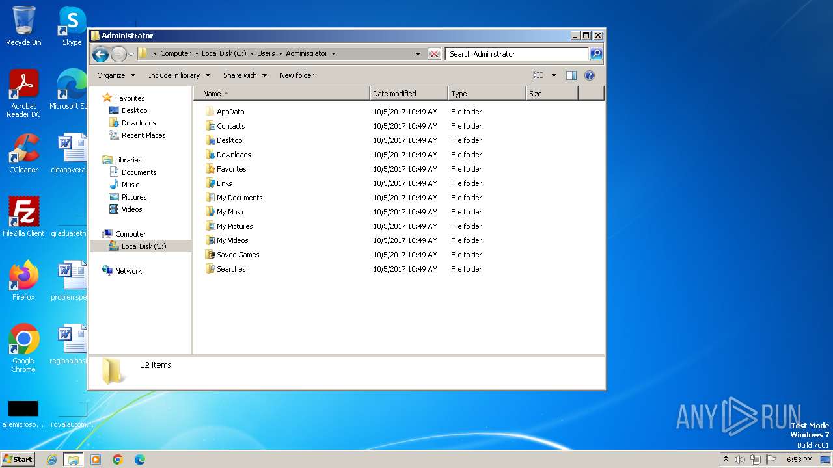Click the New folder button

click(297, 75)
